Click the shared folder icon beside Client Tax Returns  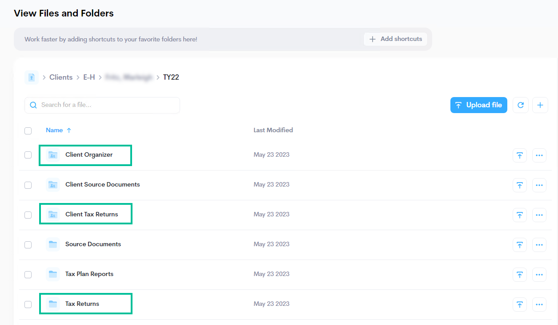pos(52,214)
